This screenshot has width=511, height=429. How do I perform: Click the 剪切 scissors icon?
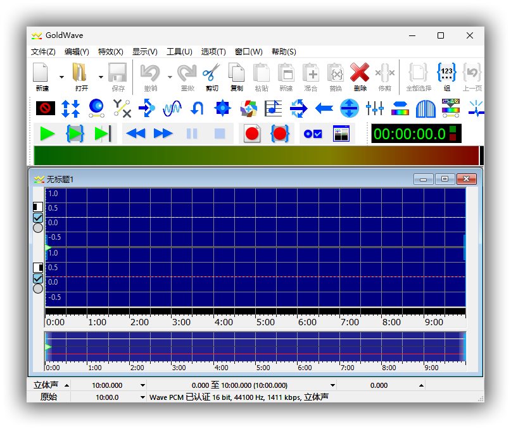tap(211, 72)
